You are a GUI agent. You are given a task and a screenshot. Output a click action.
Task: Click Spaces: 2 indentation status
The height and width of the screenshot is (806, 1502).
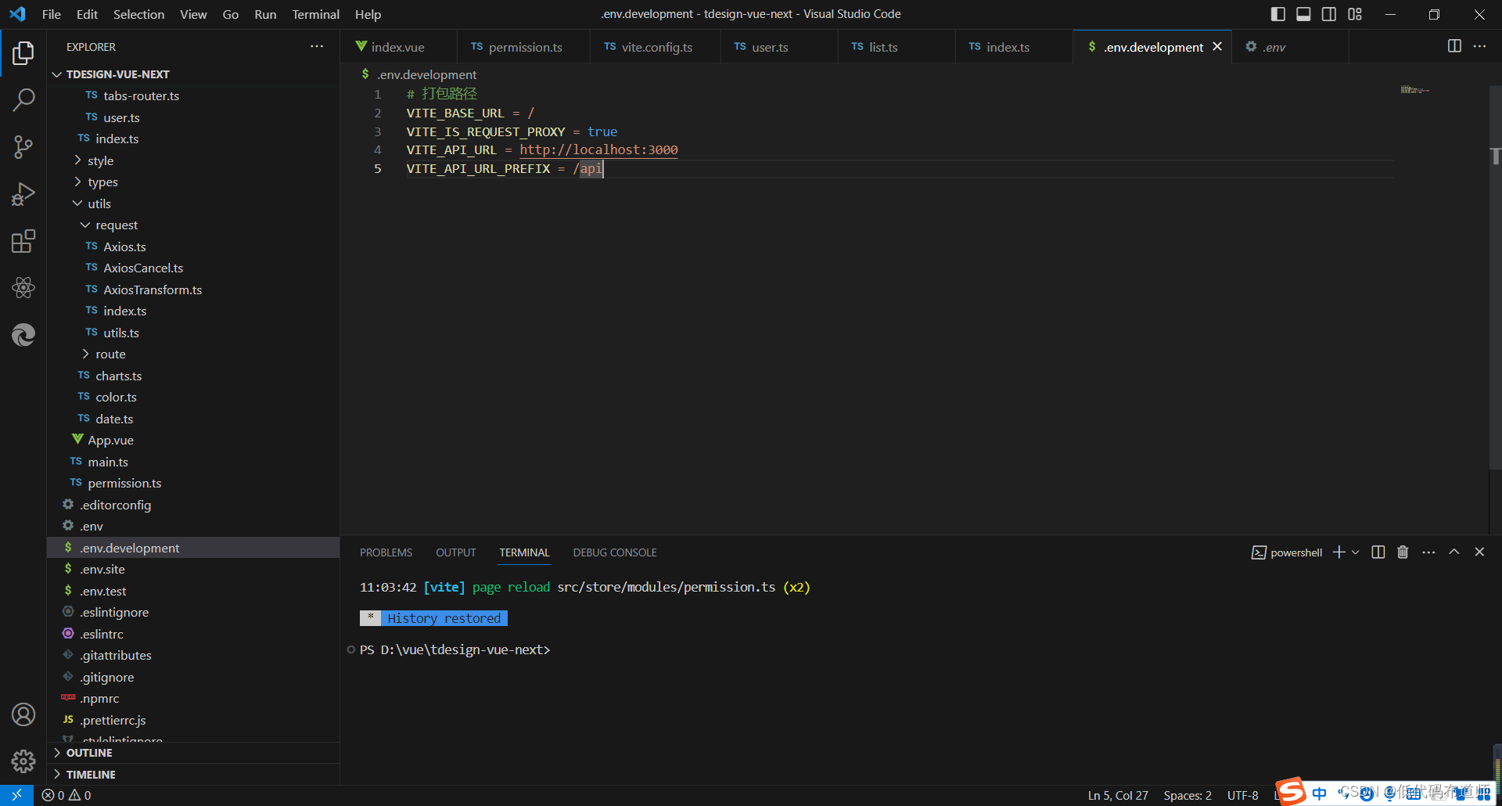[x=1188, y=795]
